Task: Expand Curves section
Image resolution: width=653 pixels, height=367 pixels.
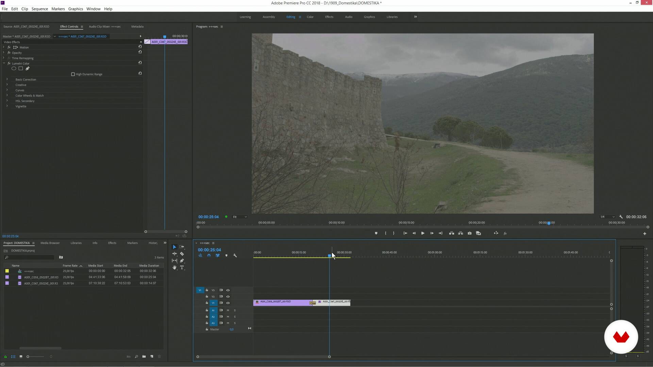Action: [7, 90]
